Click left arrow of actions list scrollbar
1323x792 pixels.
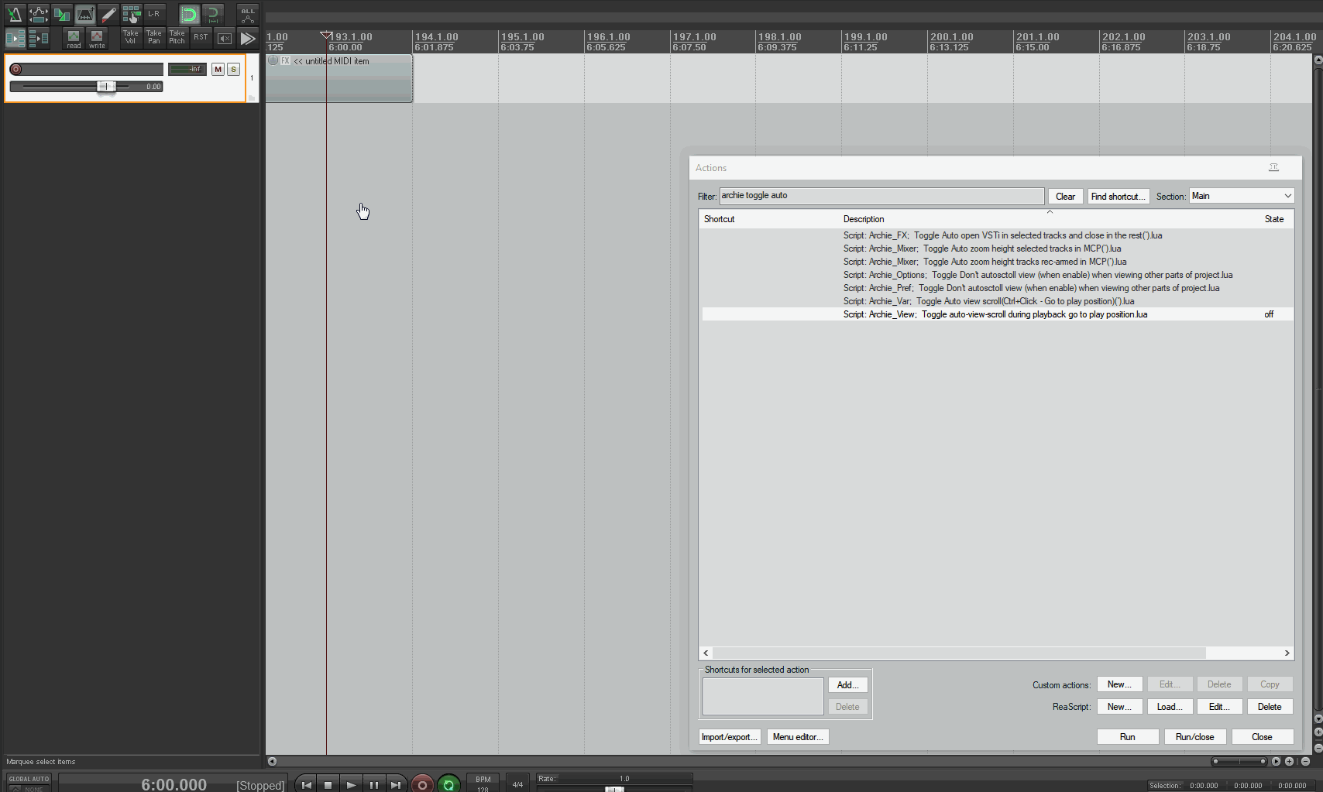[x=706, y=653]
